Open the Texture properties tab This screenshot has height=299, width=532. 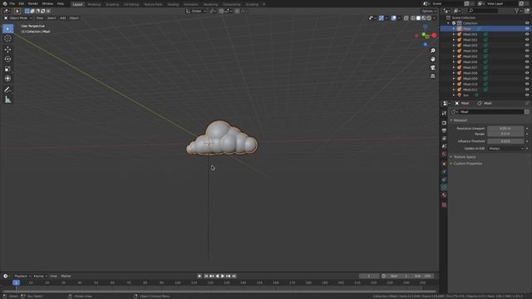point(444,205)
